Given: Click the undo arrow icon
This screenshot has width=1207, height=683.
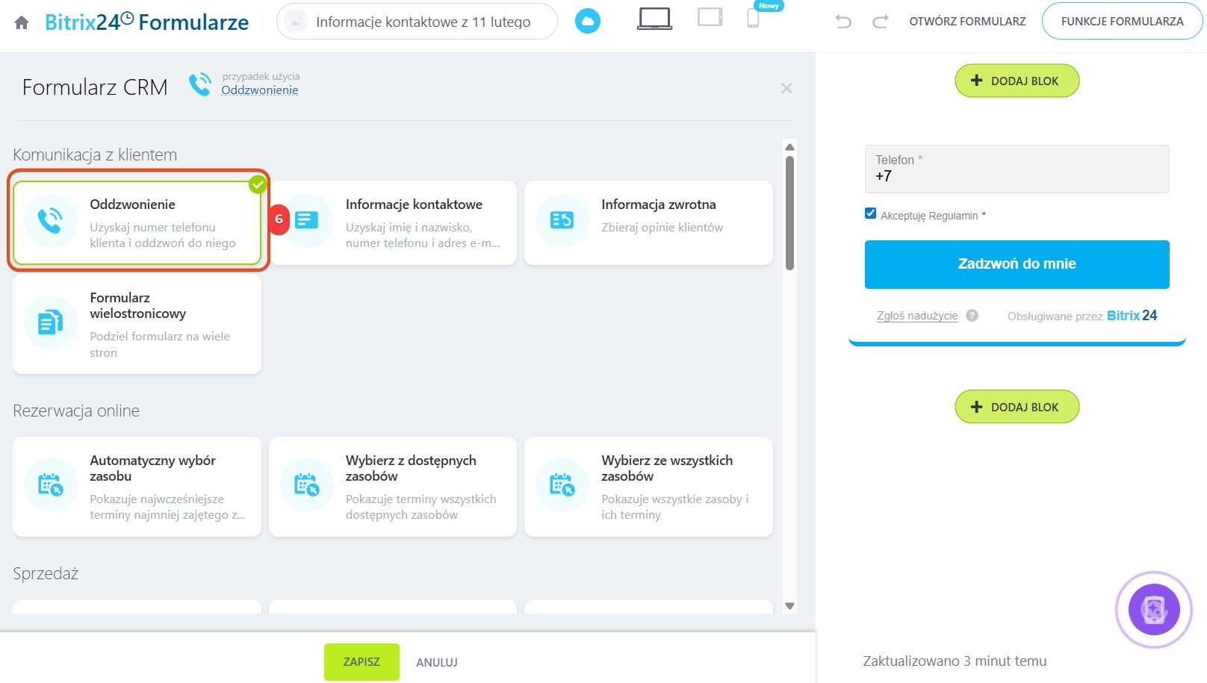Looking at the screenshot, I should click(x=843, y=22).
